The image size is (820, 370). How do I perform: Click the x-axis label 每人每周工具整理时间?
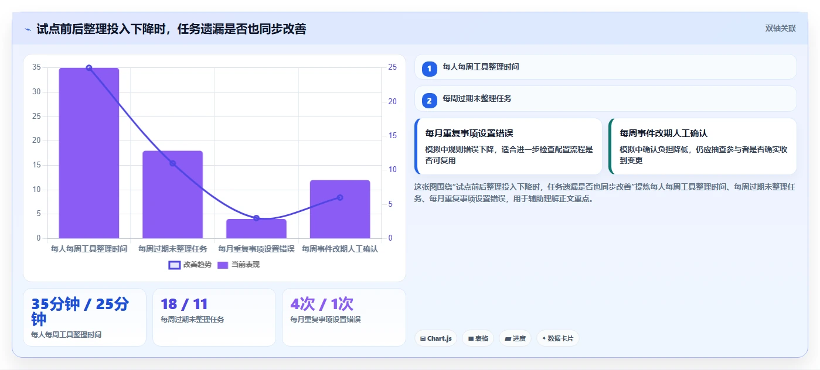point(89,249)
